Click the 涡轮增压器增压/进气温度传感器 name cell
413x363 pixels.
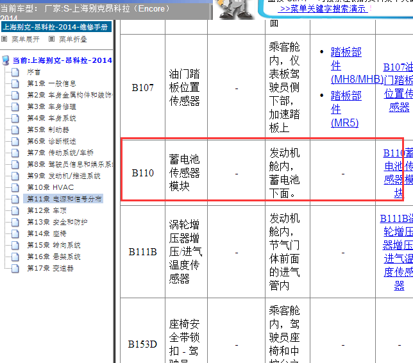[x=185, y=252]
